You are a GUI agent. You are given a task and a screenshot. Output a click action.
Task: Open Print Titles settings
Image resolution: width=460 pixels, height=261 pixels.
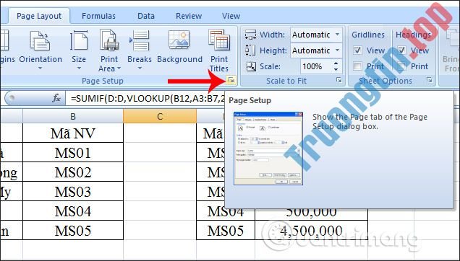(219, 50)
